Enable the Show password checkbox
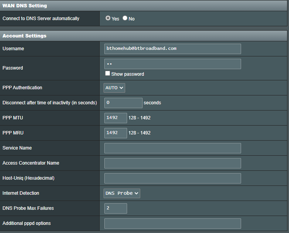289x233 pixels. 107,74
